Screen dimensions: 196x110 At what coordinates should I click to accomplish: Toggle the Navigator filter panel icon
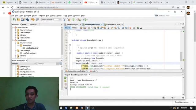[61, 64]
